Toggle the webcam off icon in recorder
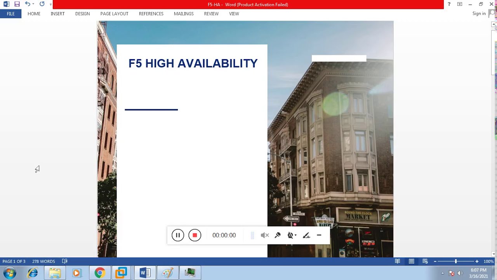 pos(290,235)
